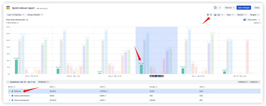Click Collapse all button
This screenshot has height=106, width=266.
tap(243, 82)
